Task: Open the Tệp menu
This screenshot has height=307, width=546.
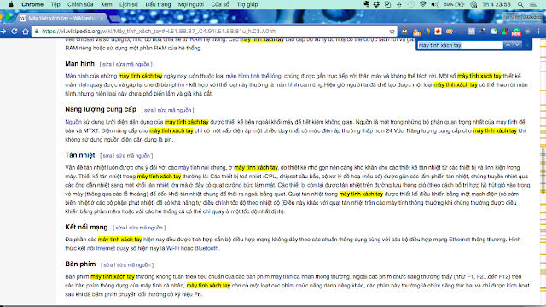Action: click(x=55, y=4)
